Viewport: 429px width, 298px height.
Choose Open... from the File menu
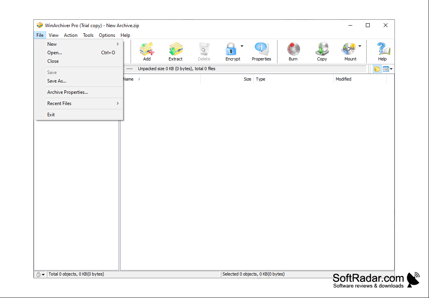pos(79,53)
